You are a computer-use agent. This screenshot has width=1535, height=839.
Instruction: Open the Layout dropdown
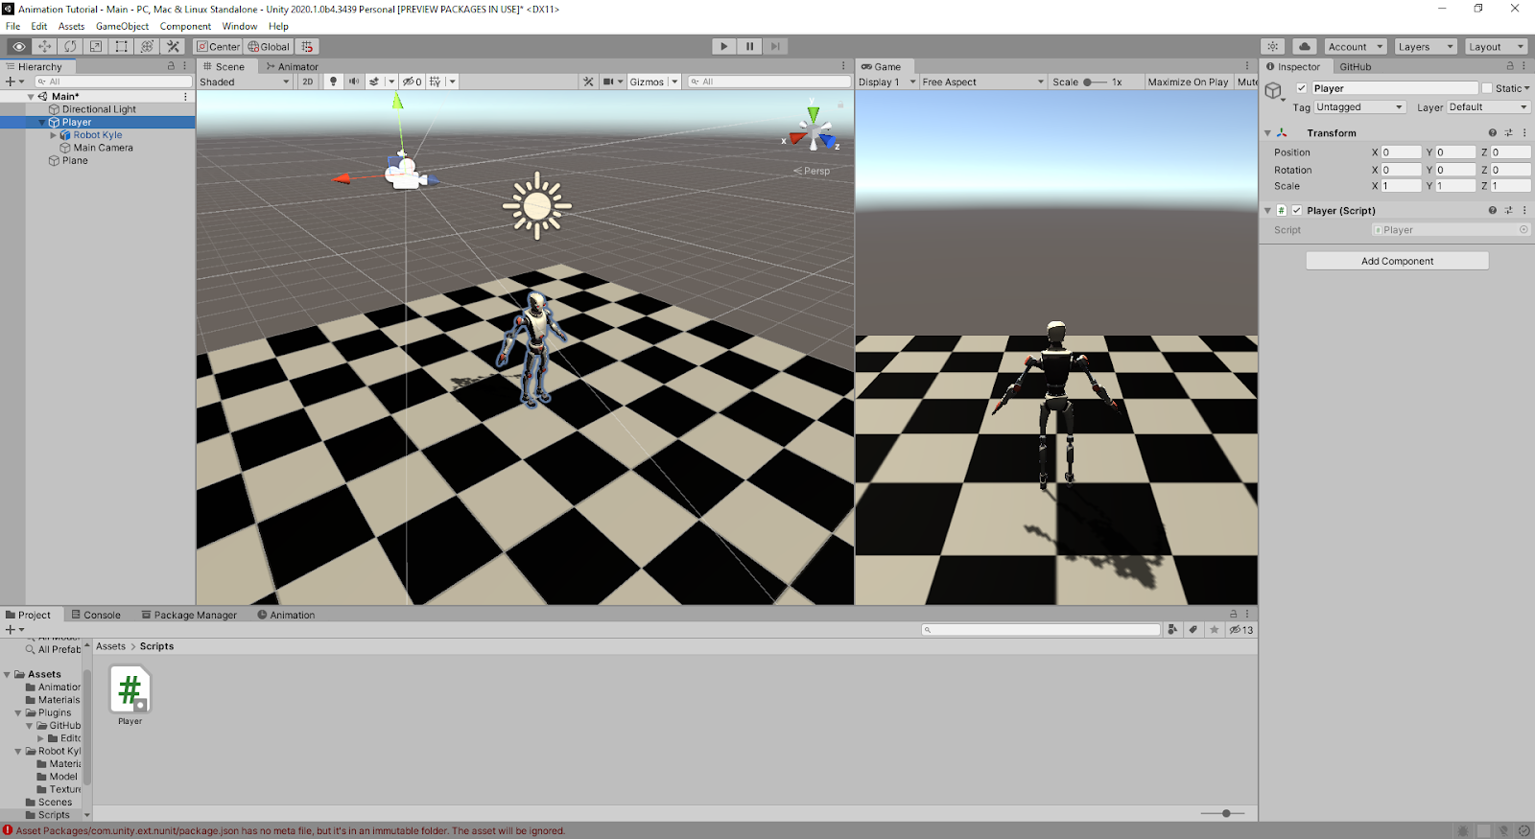coord(1496,46)
